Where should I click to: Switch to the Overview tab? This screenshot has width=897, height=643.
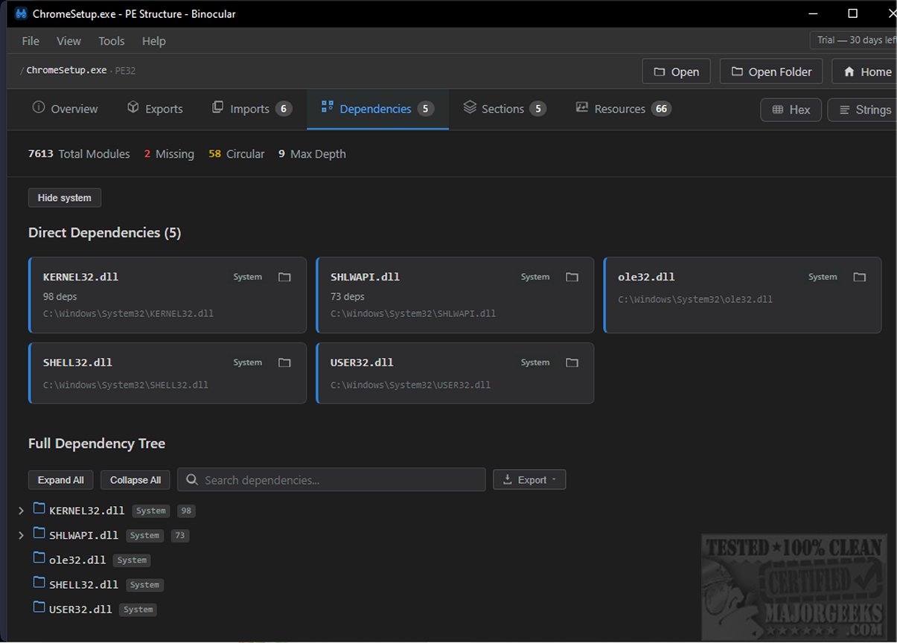[65, 109]
